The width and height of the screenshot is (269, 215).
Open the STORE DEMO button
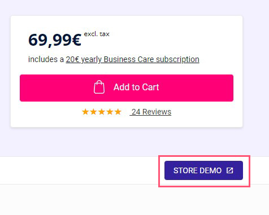[x=203, y=170]
